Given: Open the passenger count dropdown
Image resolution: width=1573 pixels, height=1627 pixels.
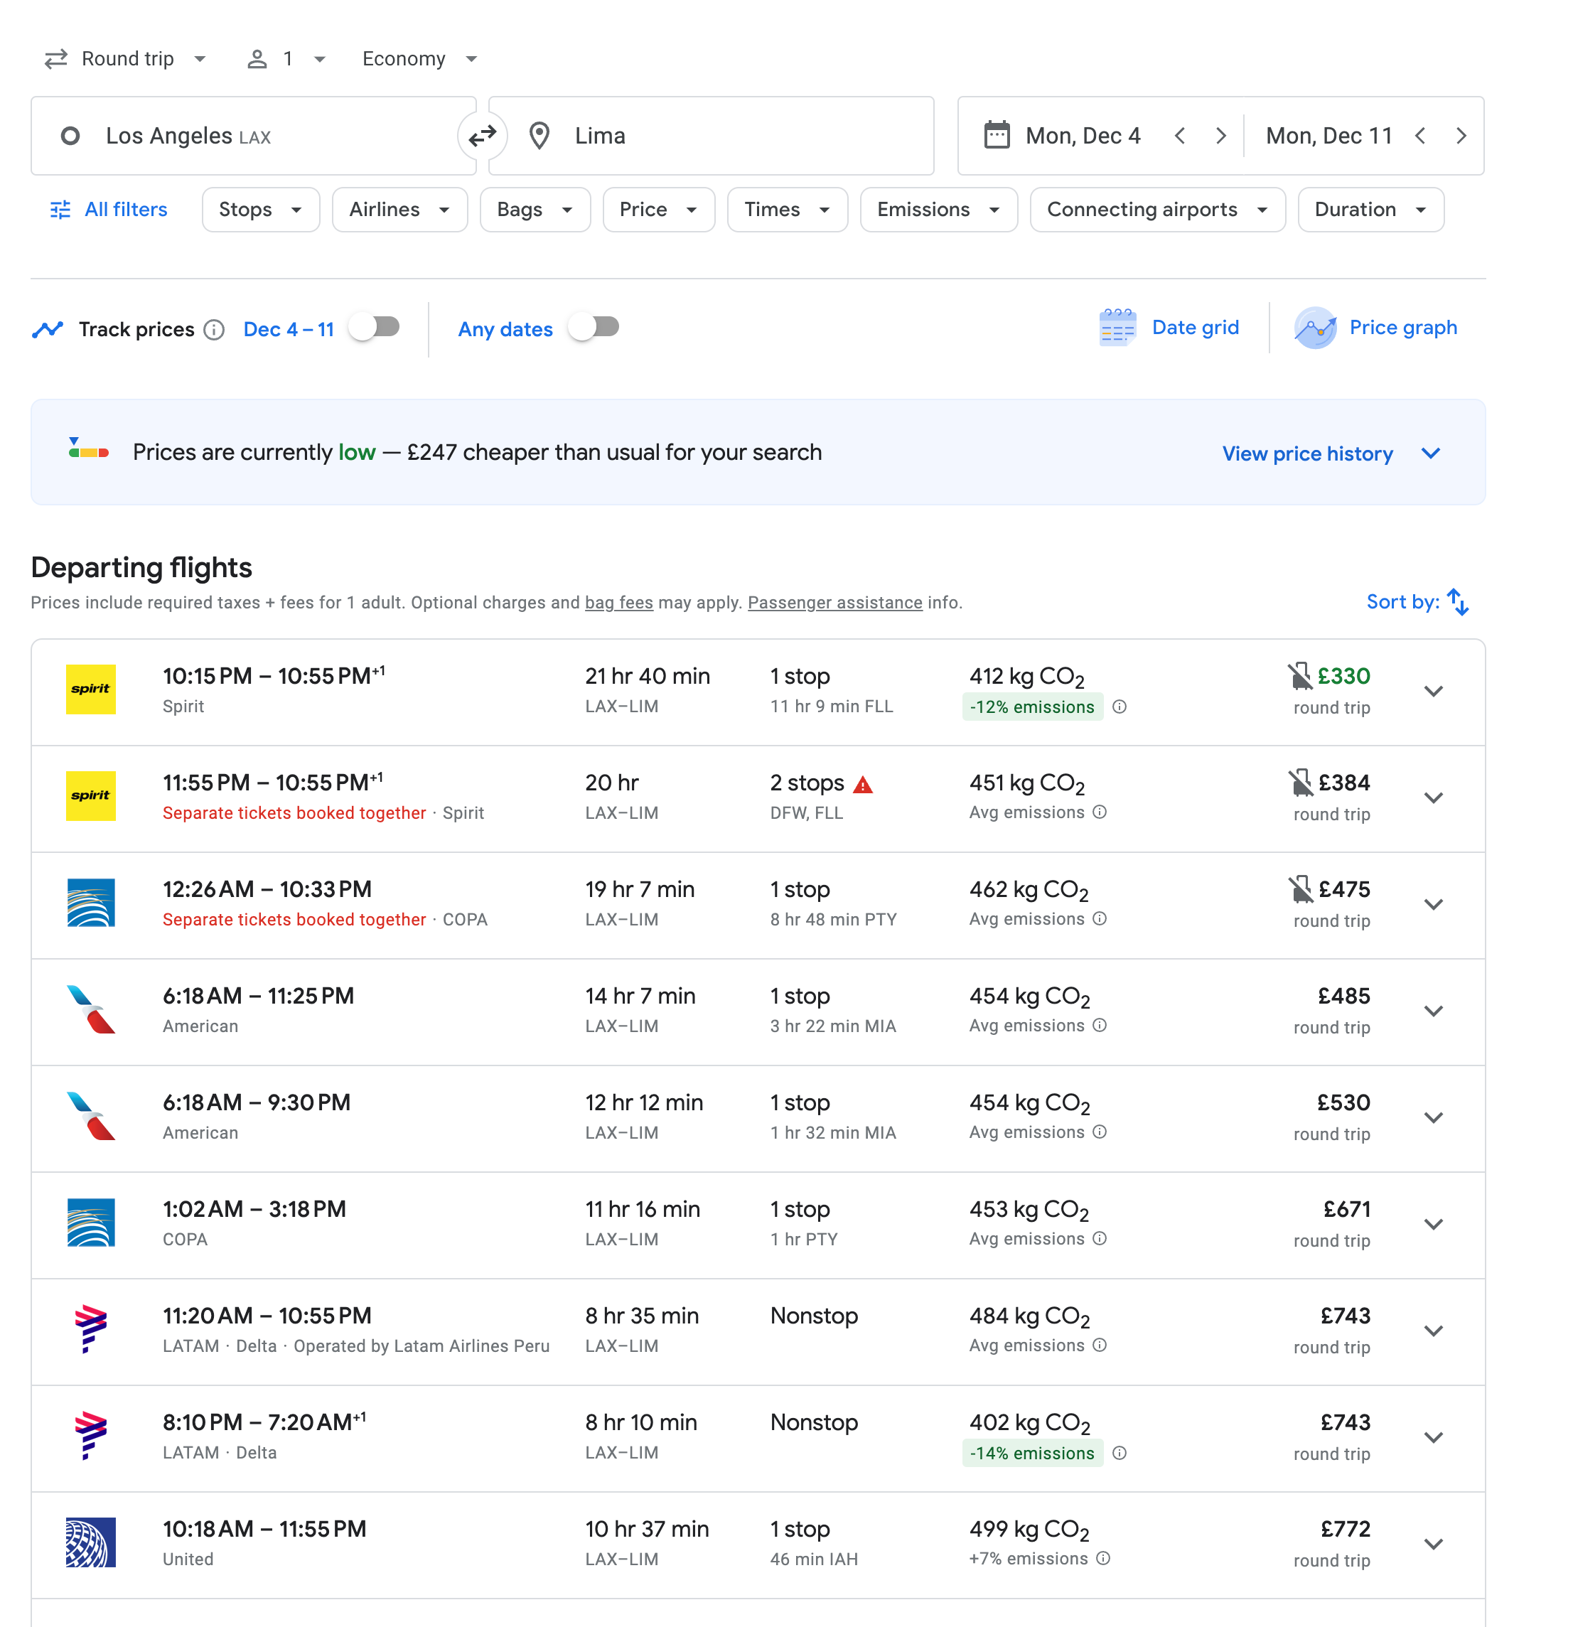Looking at the screenshot, I should point(286,59).
